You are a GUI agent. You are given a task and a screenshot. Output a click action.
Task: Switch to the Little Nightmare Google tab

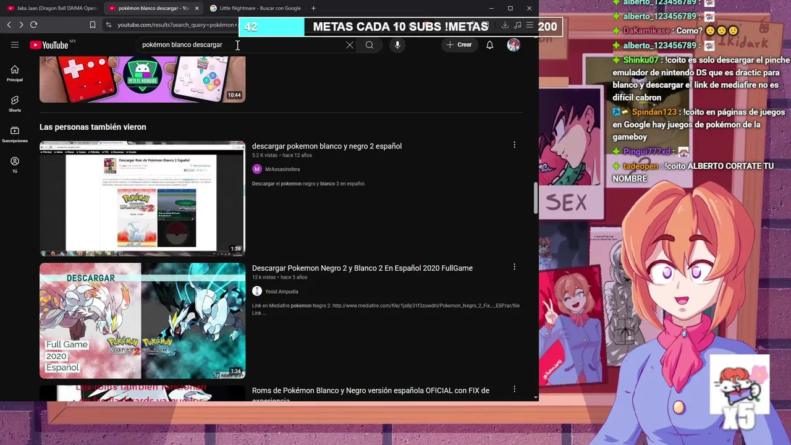(255, 8)
